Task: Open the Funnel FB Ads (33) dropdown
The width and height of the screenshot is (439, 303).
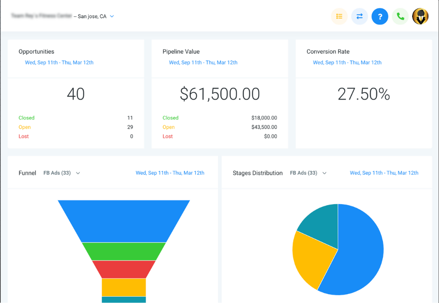Action: click(62, 173)
